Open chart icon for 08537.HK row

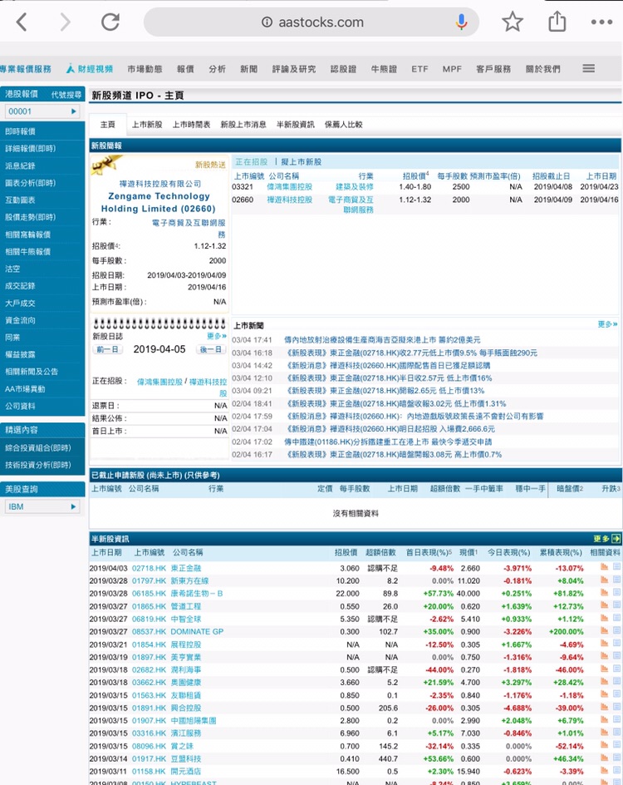[x=604, y=631]
